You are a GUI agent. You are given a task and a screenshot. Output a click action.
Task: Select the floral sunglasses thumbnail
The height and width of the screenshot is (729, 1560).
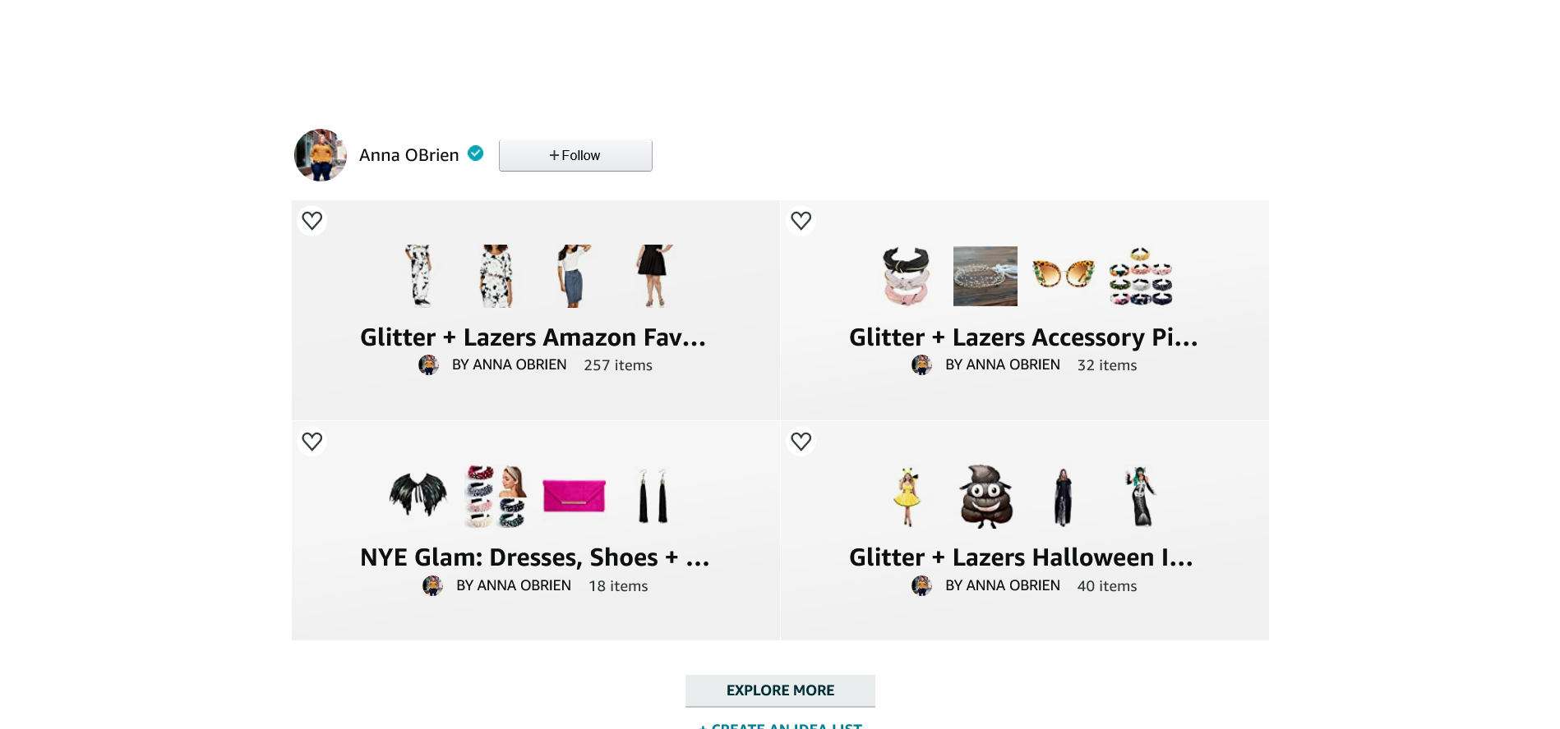coord(1063,274)
